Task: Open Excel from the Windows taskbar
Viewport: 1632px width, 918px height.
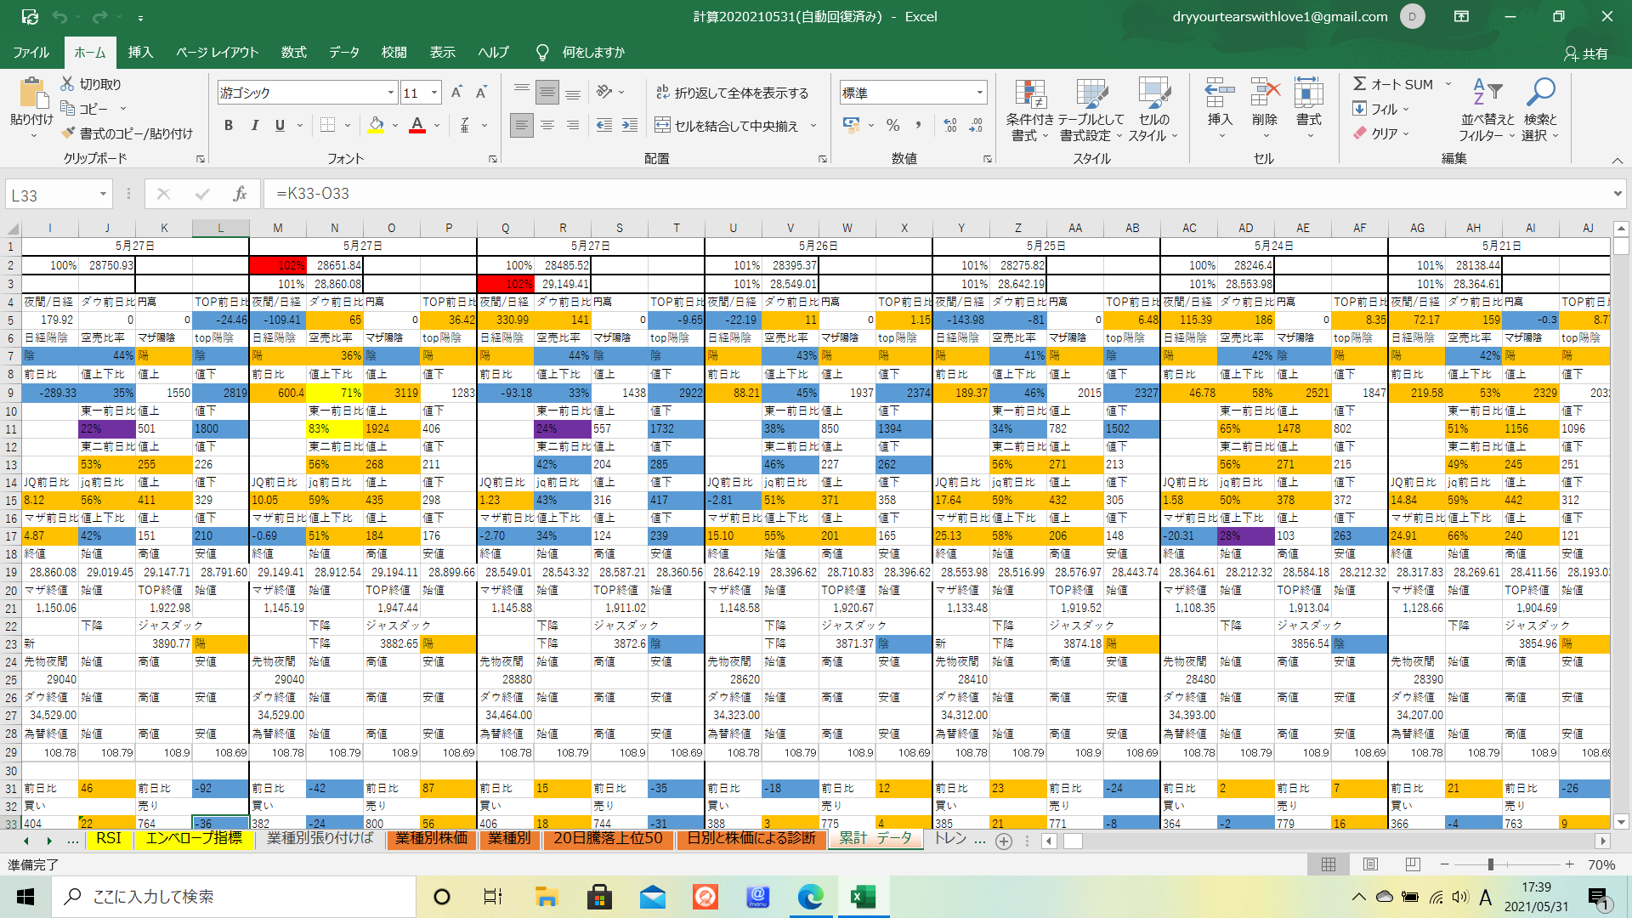Action: 863,897
